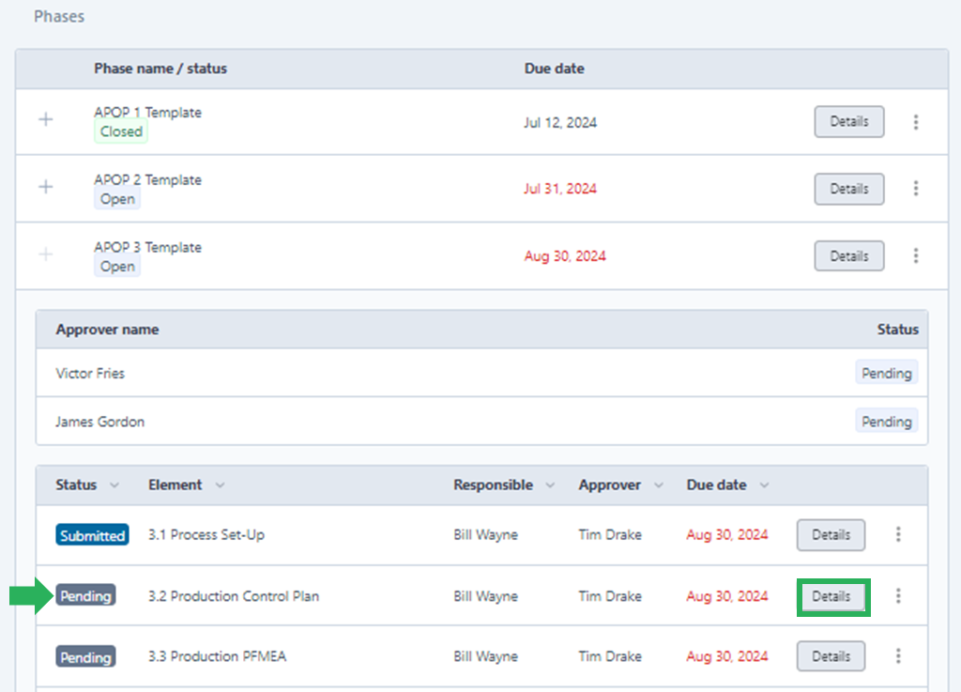Open the more options menu for APQP 2 Template

[916, 188]
